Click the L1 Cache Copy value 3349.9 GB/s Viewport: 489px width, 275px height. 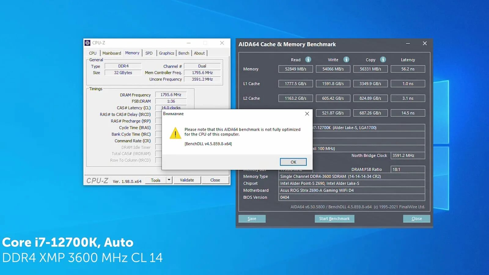370,84
